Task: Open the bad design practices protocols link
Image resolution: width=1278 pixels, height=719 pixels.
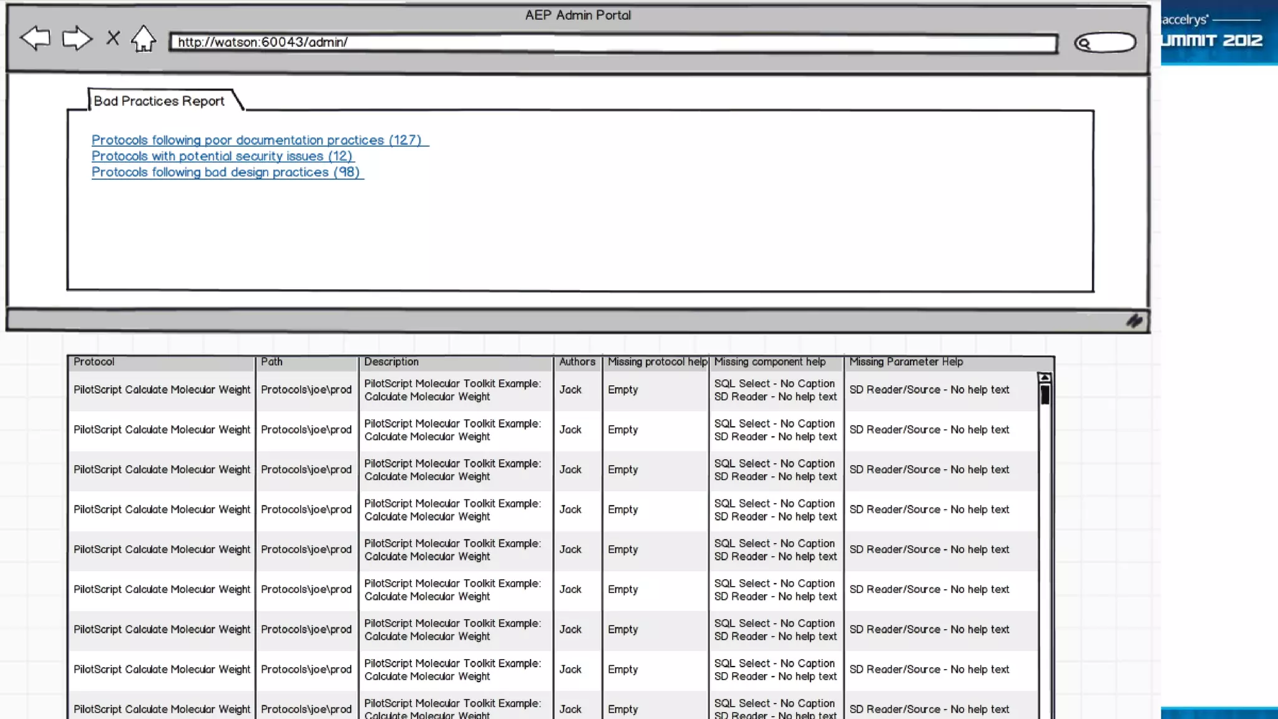Action: click(226, 172)
